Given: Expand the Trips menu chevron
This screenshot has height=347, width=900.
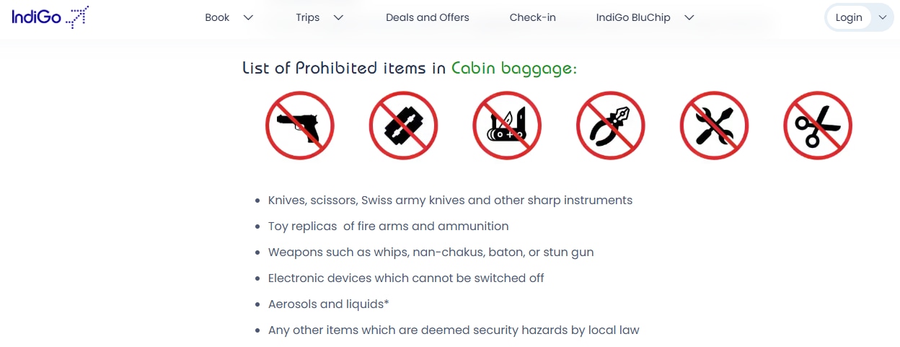Looking at the screenshot, I should pos(338,17).
